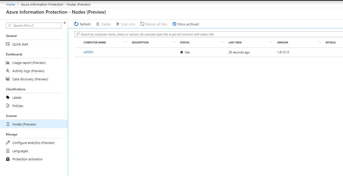The height and width of the screenshot is (176, 343).
Task: Click the Manage section heading
Action: pos(12,134)
